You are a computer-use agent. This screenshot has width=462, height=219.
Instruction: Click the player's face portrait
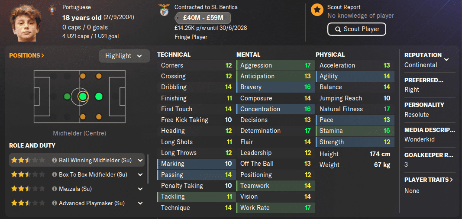tap(26, 23)
